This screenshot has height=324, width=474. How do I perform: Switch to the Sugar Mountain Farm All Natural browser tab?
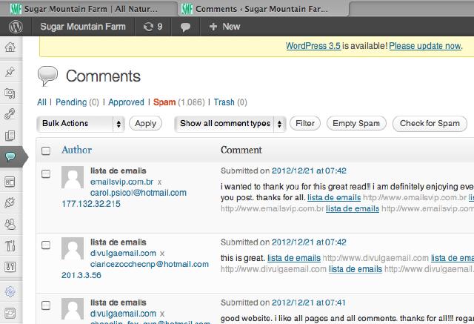click(89, 8)
